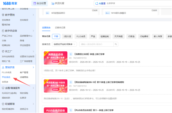Select the S级大促 scene filter
The height and width of the screenshot is (113, 172).
67,36
